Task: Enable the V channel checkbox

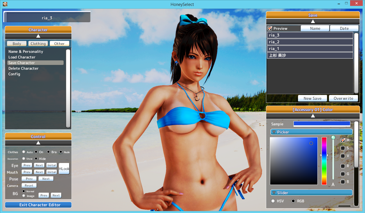Action: point(343,156)
